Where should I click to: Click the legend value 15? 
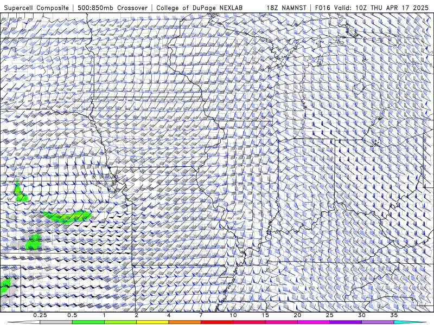coord(265,315)
